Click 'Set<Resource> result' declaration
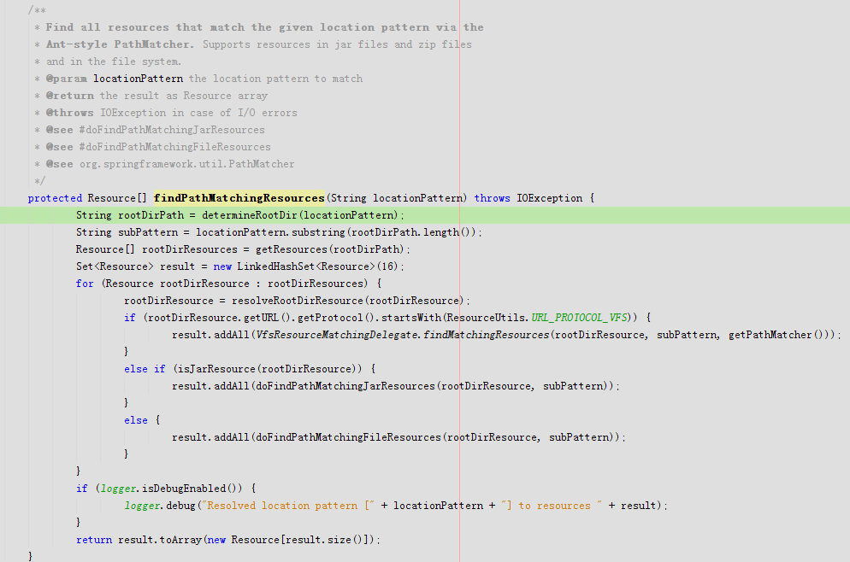 tap(135, 266)
